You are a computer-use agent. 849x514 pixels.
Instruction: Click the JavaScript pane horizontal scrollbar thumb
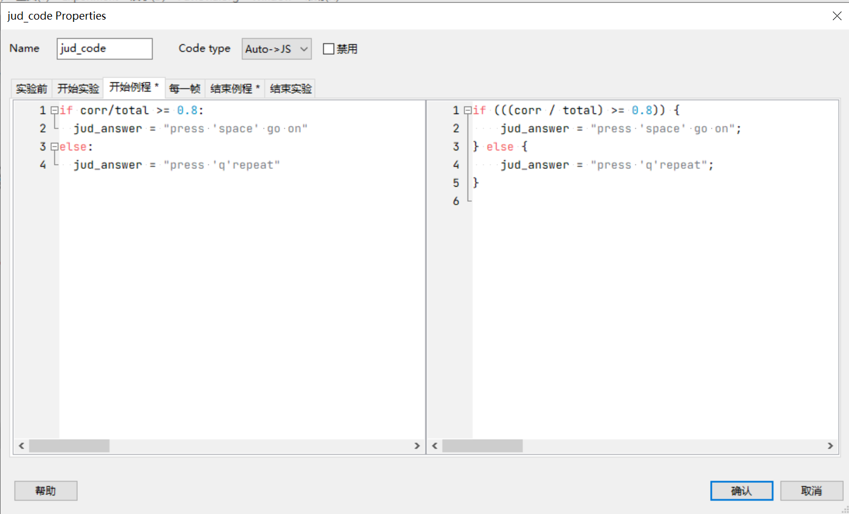coord(482,446)
